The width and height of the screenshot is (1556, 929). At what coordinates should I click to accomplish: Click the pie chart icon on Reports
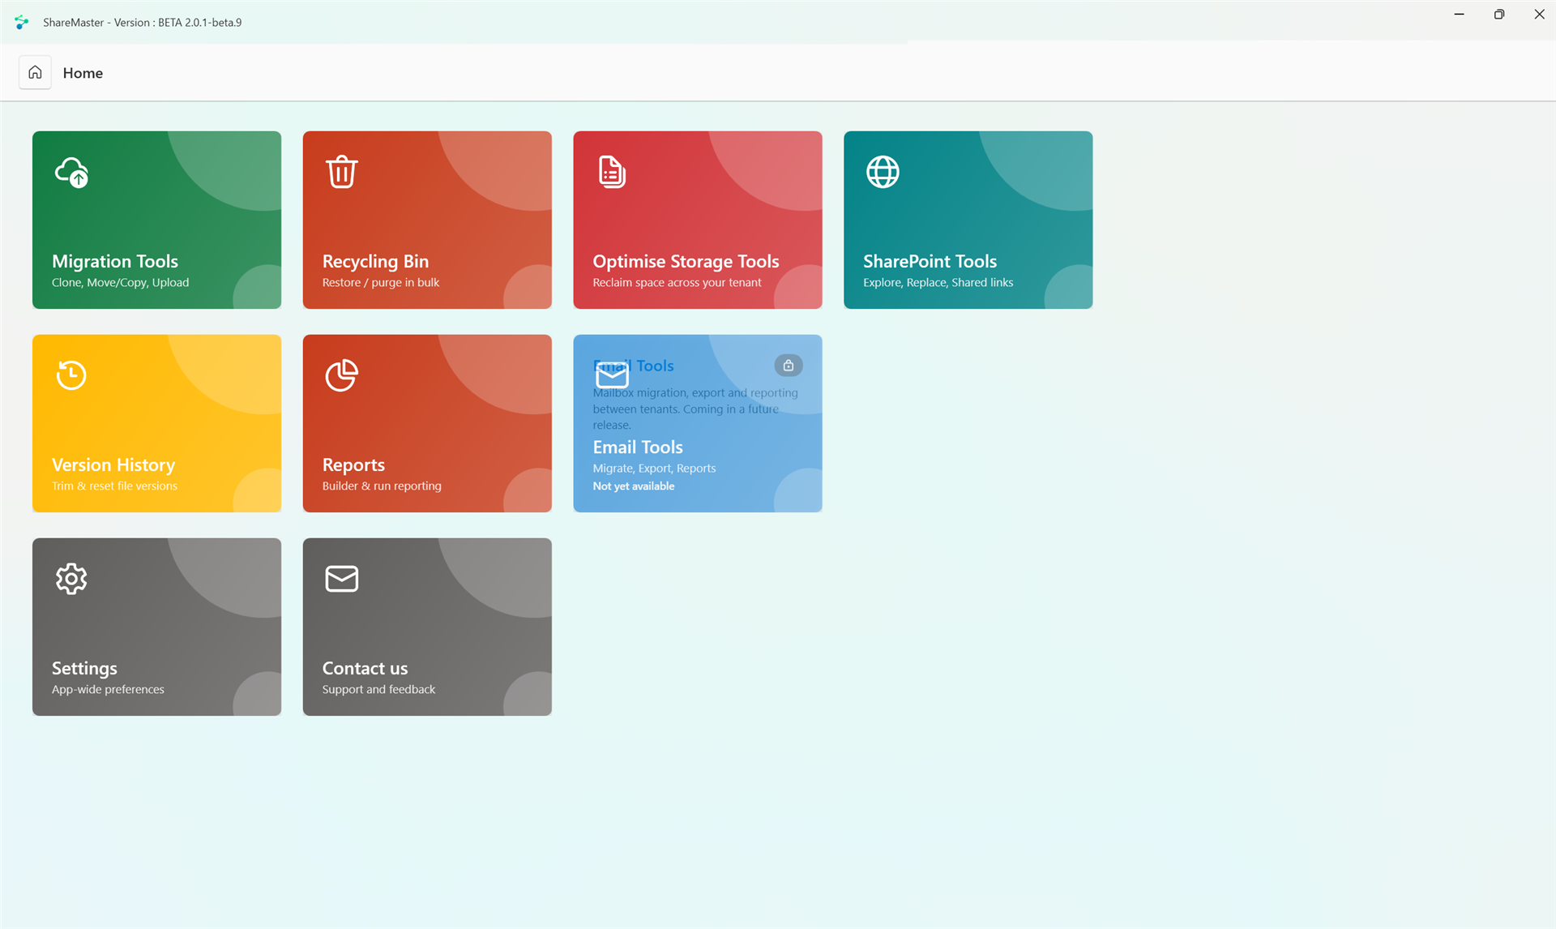[342, 375]
